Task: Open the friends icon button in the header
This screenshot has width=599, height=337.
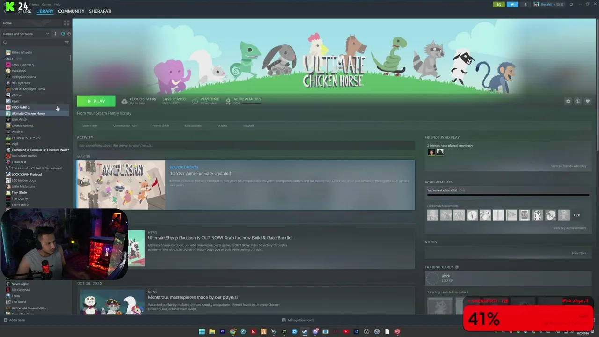Action: (x=499, y=5)
